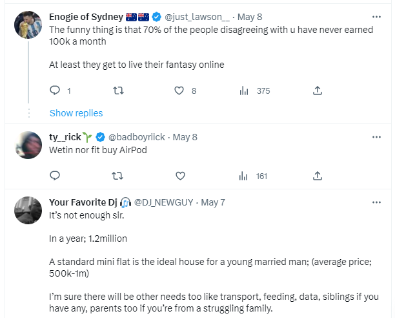Share Enogie of Sydney's tweet
The width and height of the screenshot is (395, 318).
pos(318,90)
